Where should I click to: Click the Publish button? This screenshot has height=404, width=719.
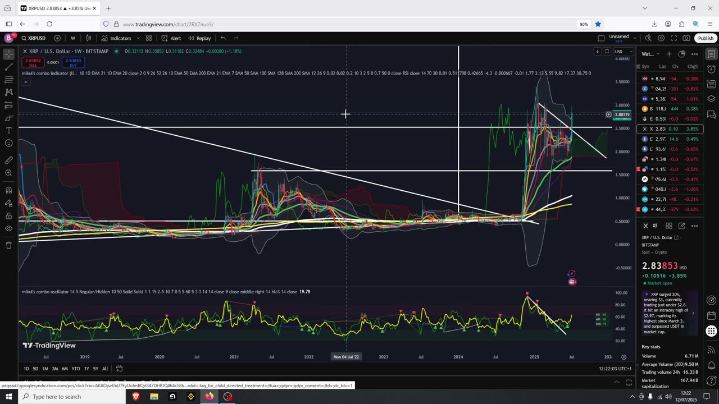[706, 38]
